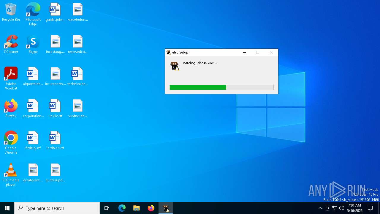This screenshot has height=214, width=380.
Task: Open Edge from the taskbar
Action: pos(122,208)
